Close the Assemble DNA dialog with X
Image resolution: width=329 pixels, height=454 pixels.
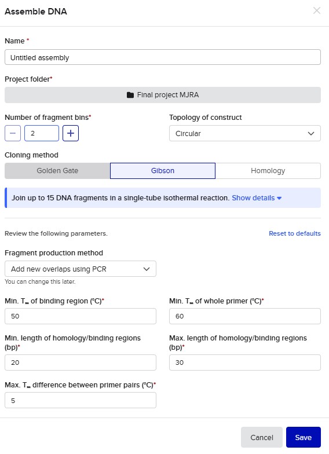click(316, 10)
